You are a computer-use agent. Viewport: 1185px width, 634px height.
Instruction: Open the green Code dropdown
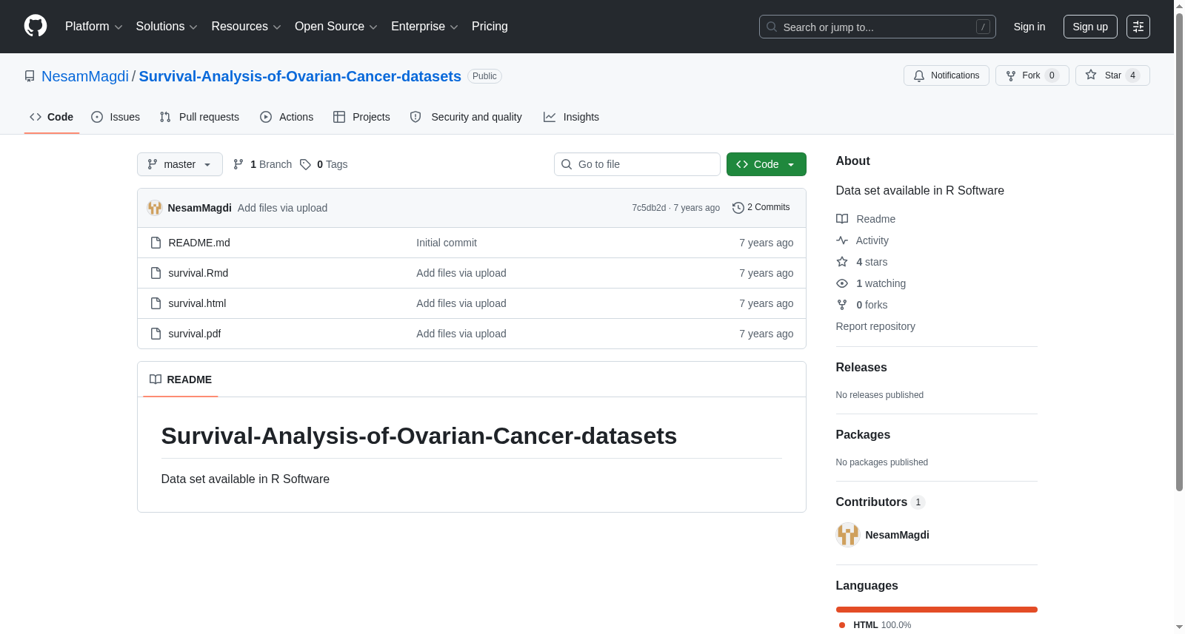point(766,164)
